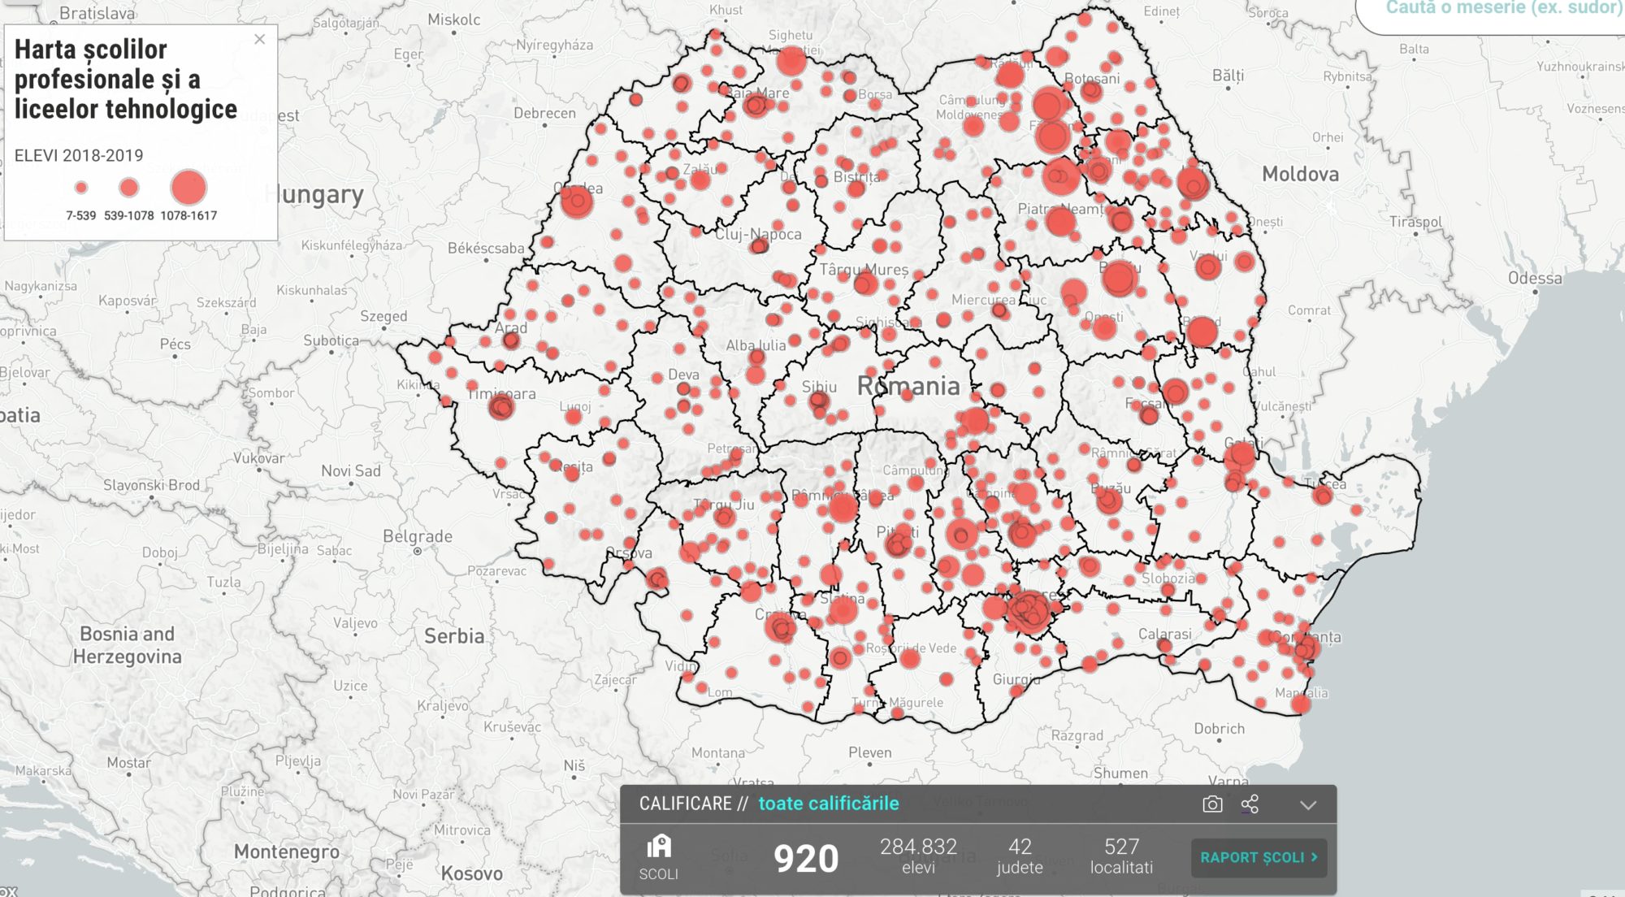Click the '284.832 elevi' statistic
The width and height of the screenshot is (1625, 897).
(918, 856)
